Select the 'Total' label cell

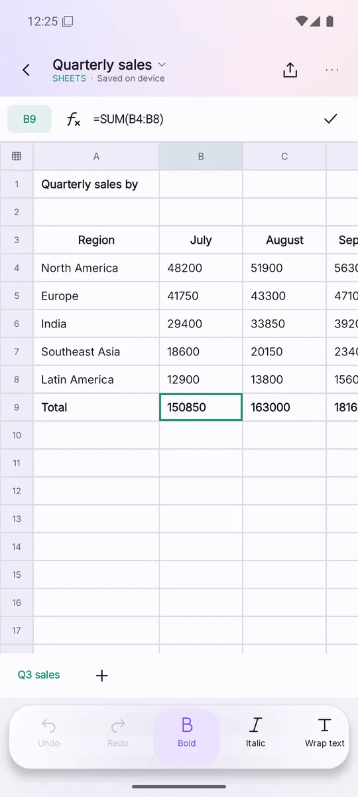pyautogui.click(x=96, y=407)
